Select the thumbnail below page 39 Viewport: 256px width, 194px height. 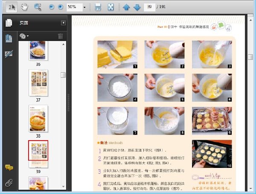[38, 183]
